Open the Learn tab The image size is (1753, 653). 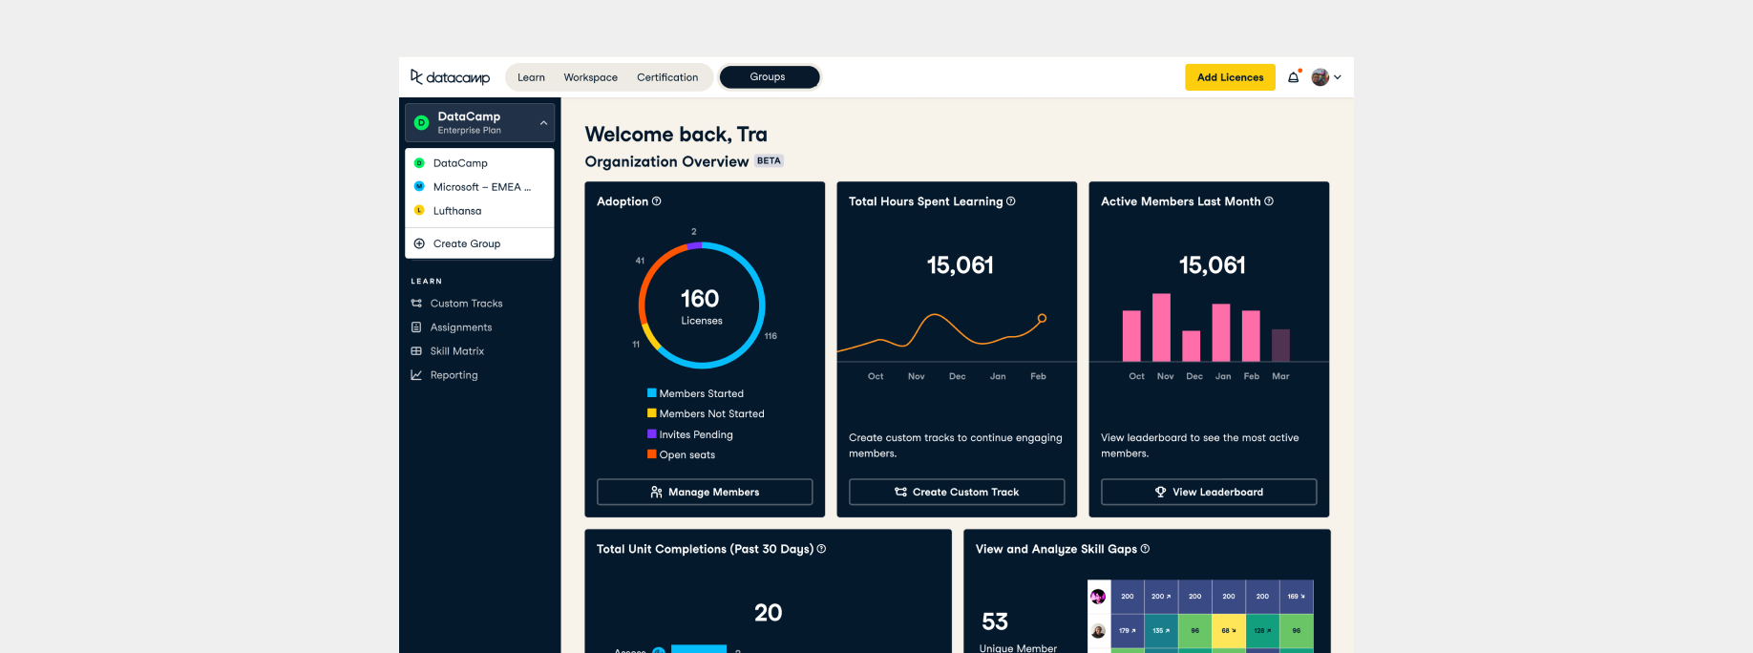(531, 77)
